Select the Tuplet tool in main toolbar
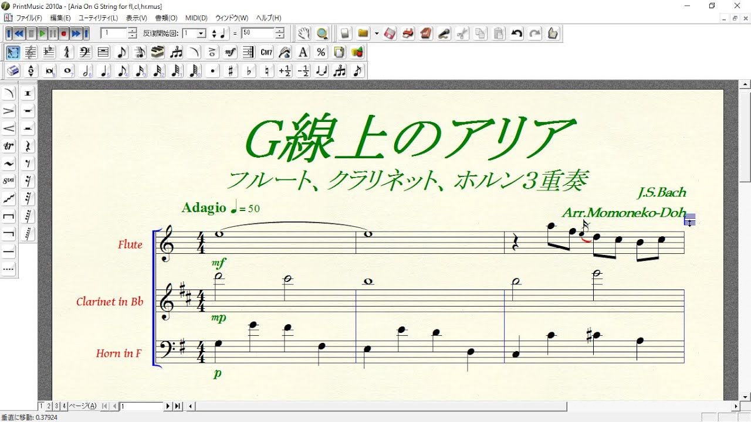Image resolution: width=751 pixels, height=422 pixels. click(x=176, y=53)
